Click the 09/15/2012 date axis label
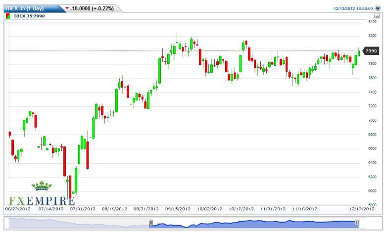 [x=178, y=209]
